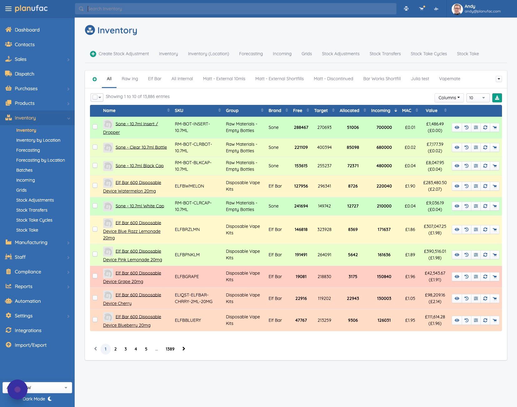
Task: Sort table by Incoming column
Action: coord(384,110)
